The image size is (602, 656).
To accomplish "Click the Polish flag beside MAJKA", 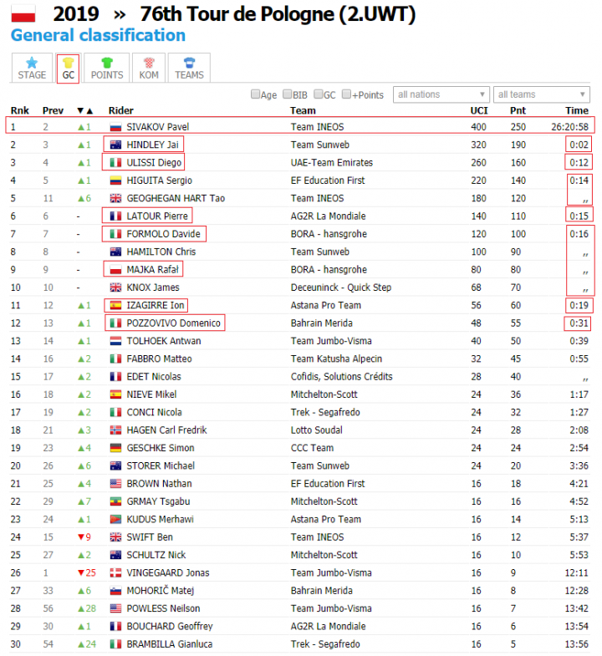I will (115, 269).
